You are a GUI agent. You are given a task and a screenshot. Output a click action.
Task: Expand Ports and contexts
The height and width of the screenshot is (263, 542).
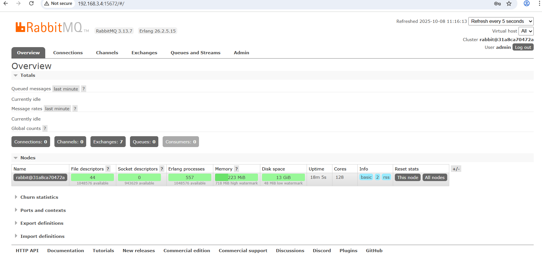[43, 210]
